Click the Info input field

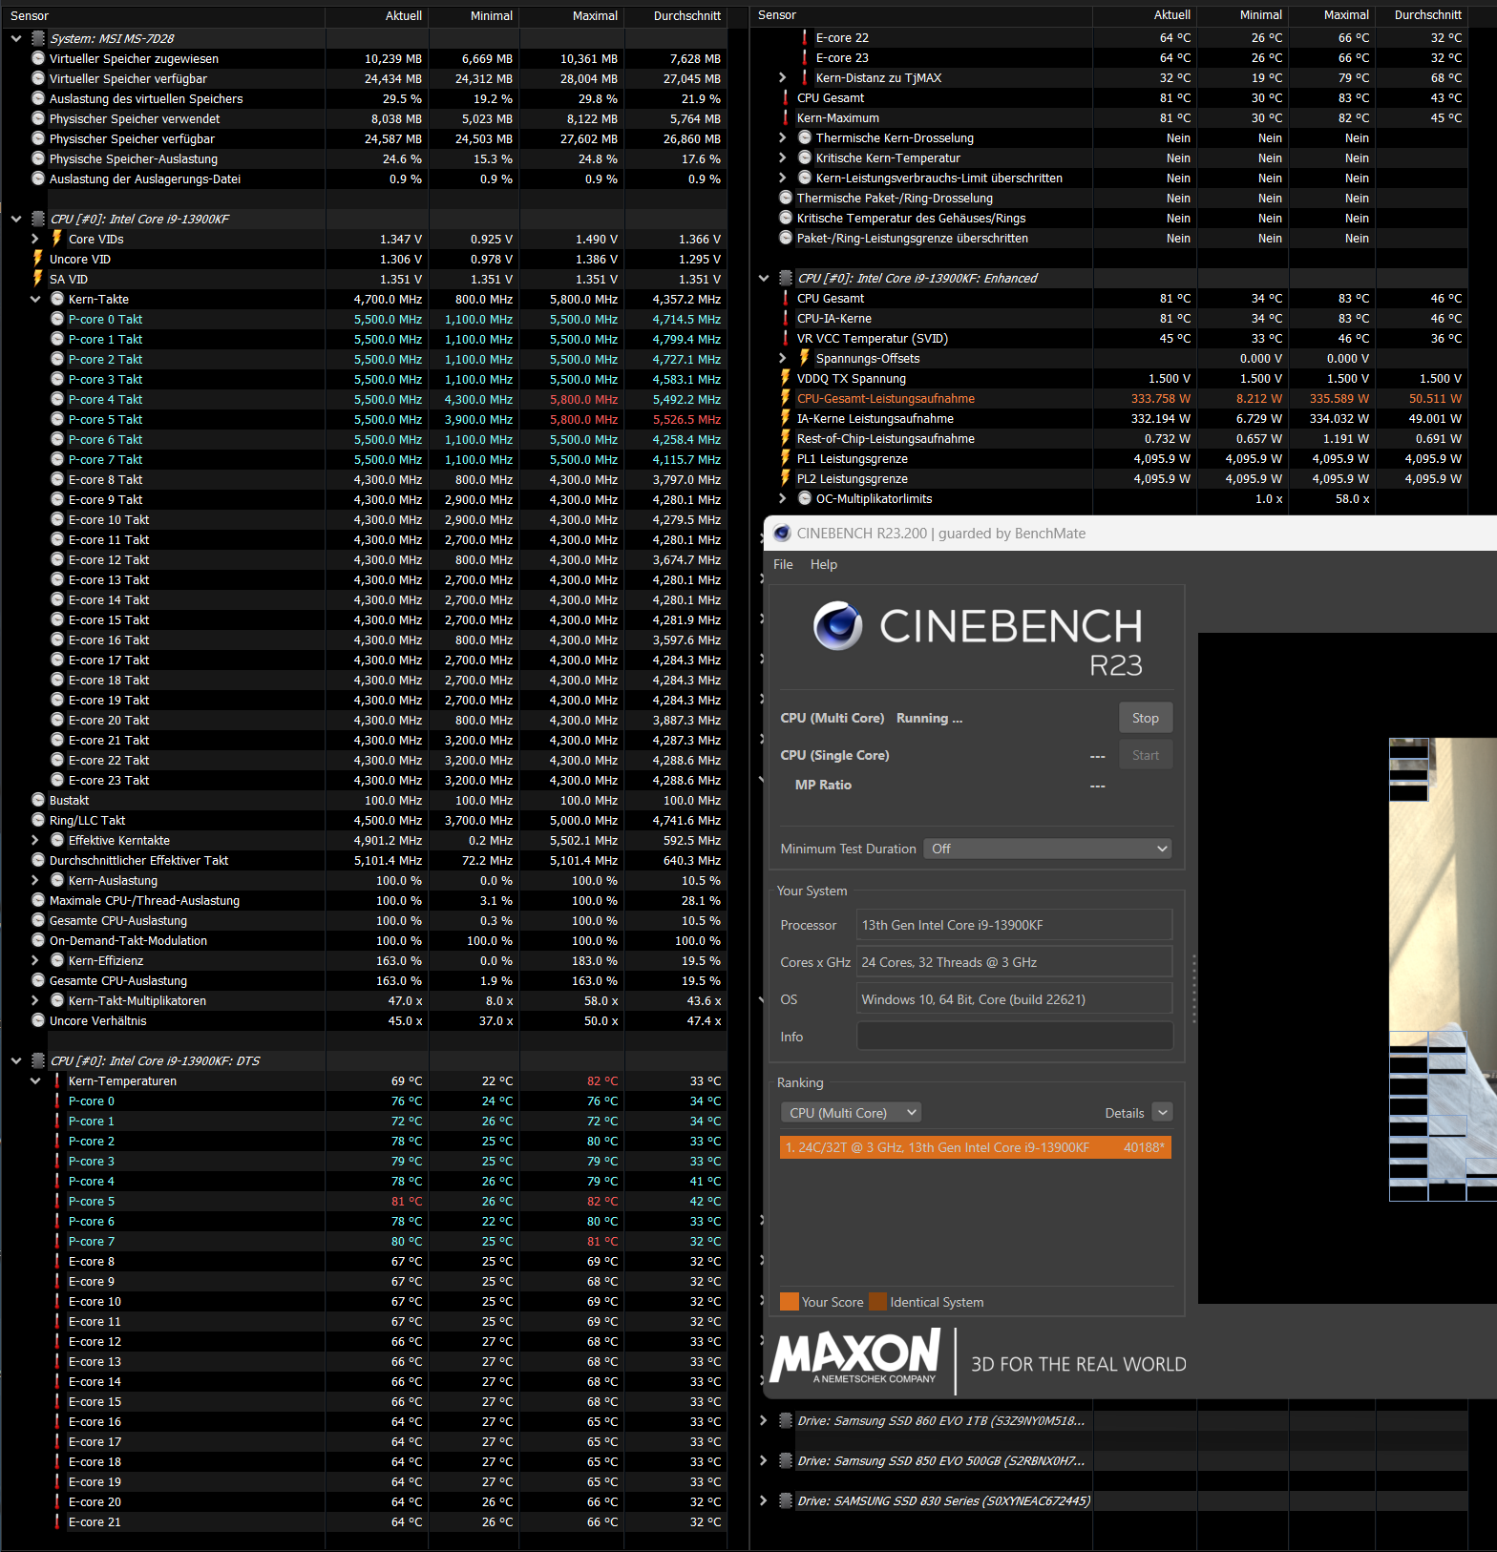point(1015,1037)
